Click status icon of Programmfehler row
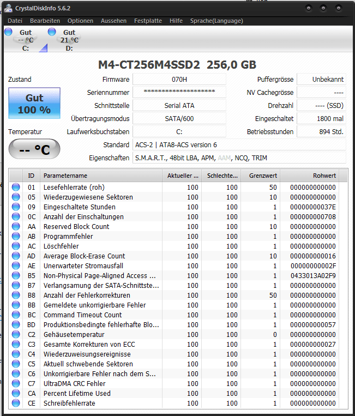Screen dimensions: 355x416 (16, 236)
